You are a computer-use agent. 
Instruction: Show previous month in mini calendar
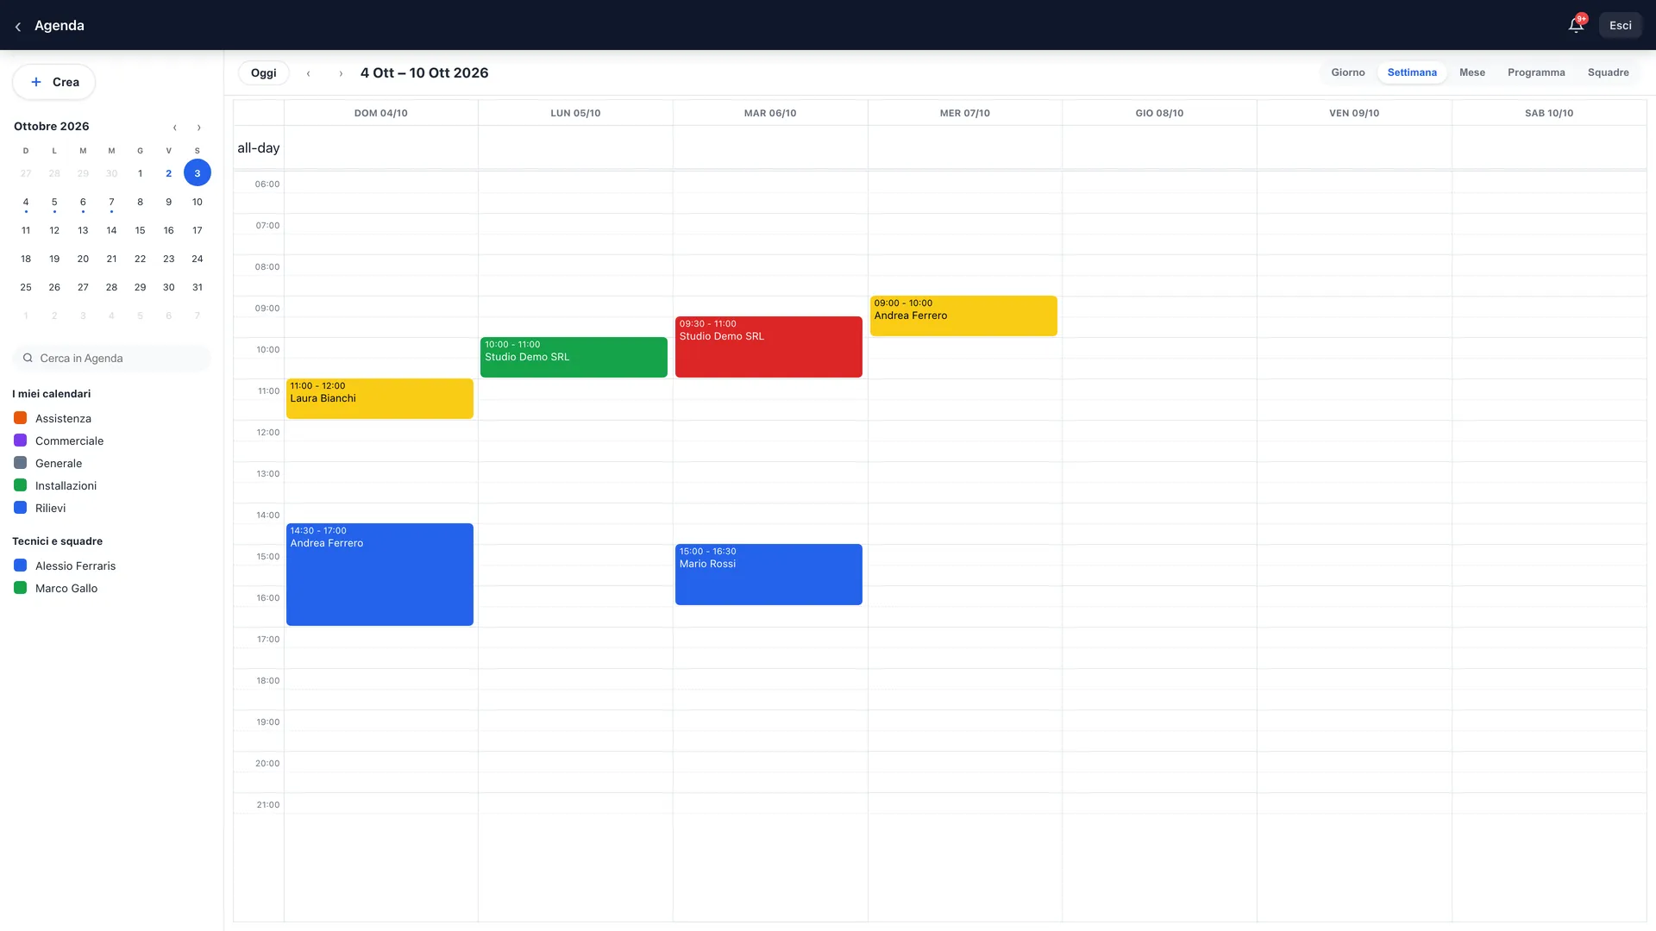(x=175, y=128)
